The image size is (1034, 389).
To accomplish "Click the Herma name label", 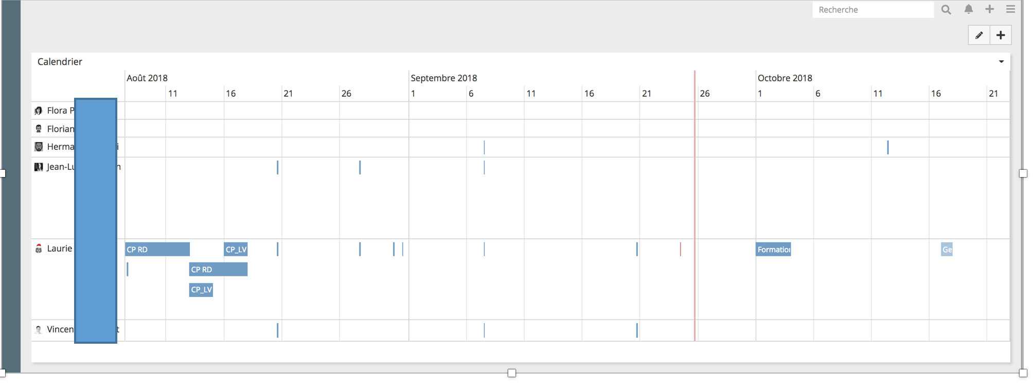I will [x=61, y=147].
